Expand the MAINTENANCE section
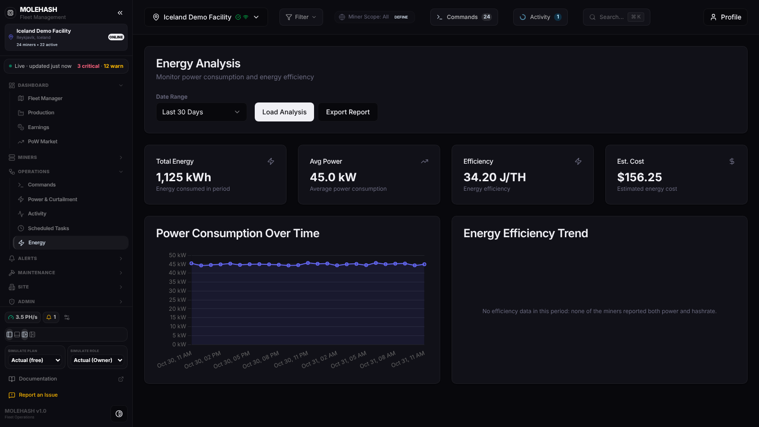 (66, 272)
